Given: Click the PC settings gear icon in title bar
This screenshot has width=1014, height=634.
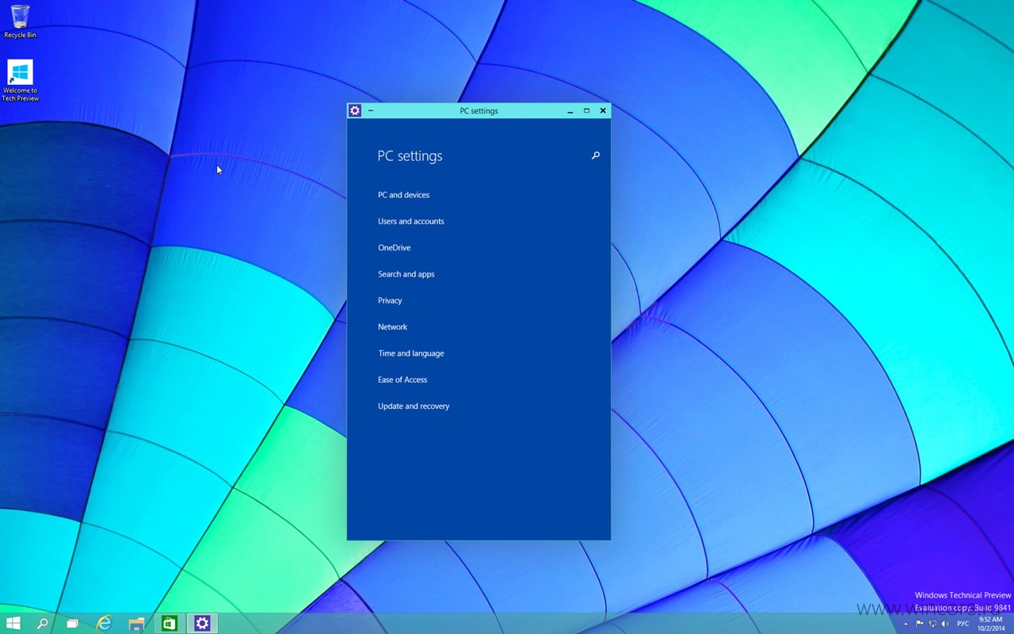Looking at the screenshot, I should click(355, 111).
